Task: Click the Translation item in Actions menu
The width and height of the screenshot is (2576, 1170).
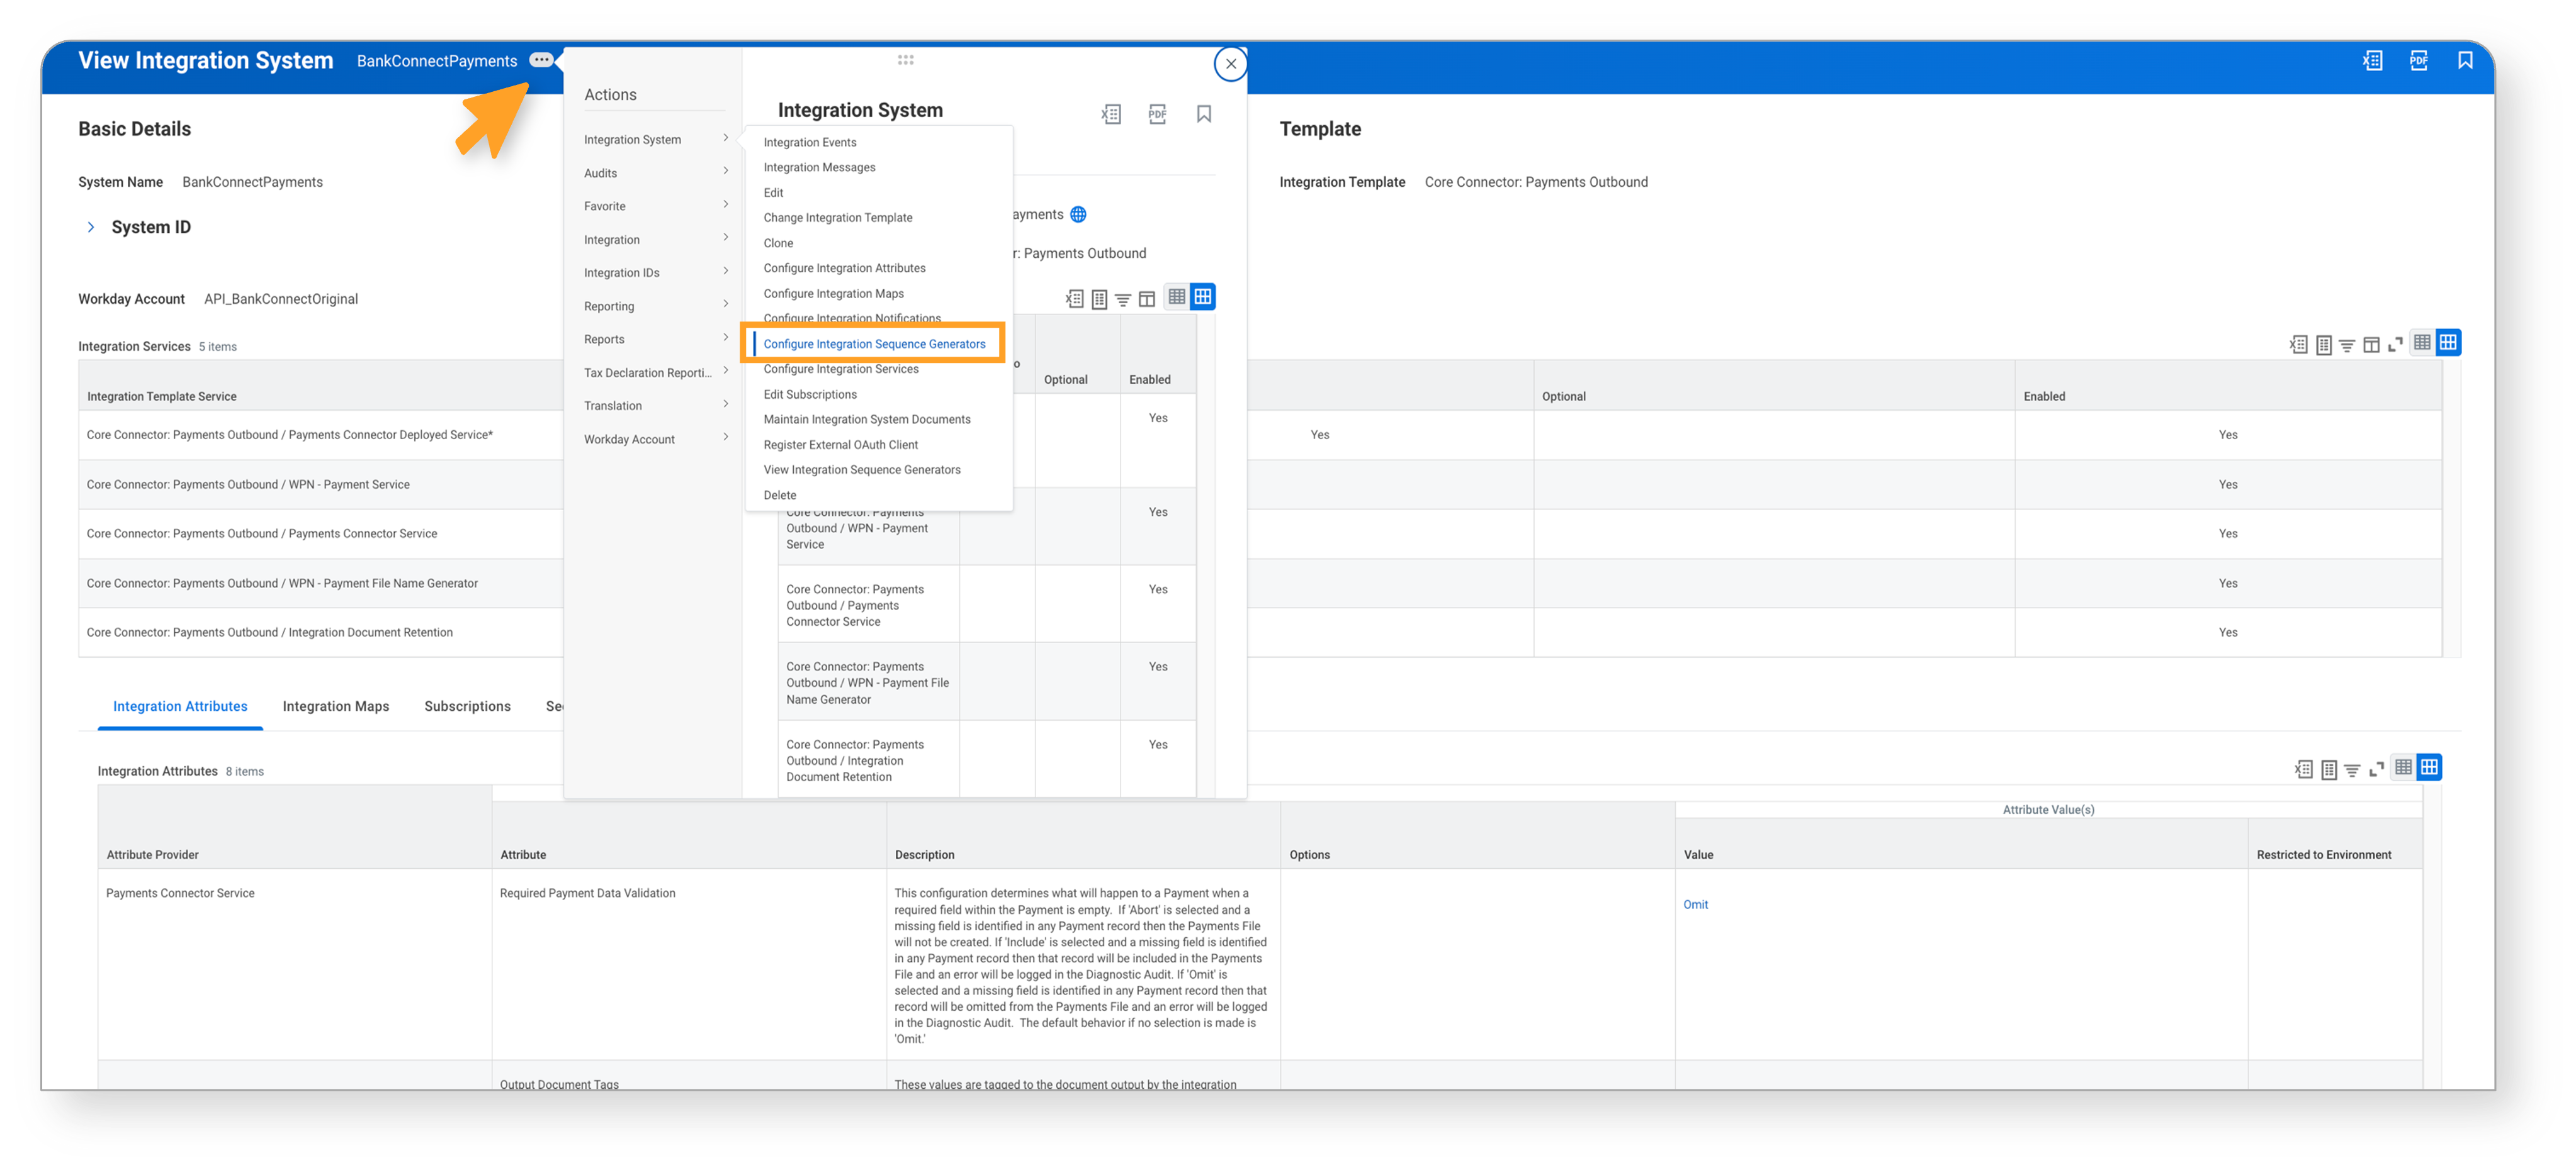Action: point(656,406)
